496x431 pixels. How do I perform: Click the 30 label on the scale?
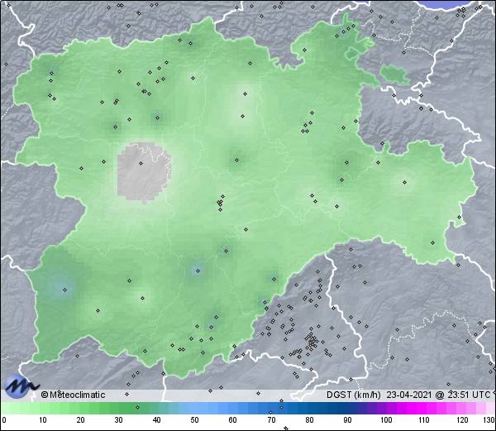(x=118, y=420)
